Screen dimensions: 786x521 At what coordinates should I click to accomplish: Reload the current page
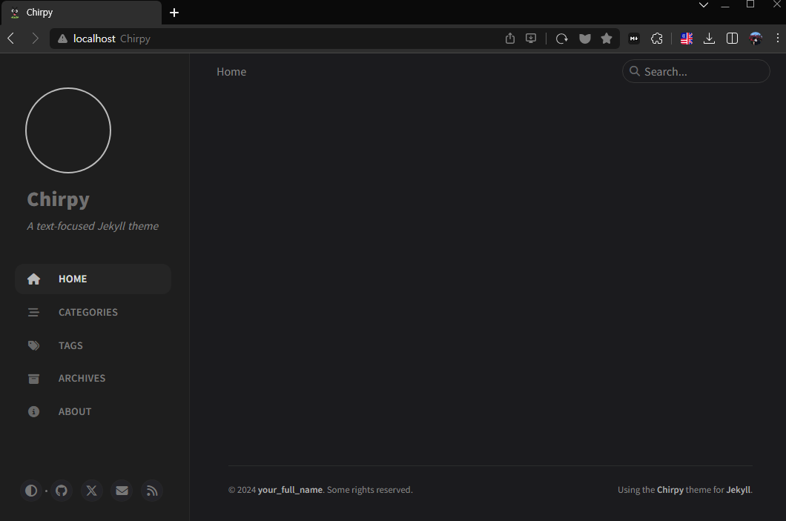pyautogui.click(x=561, y=38)
